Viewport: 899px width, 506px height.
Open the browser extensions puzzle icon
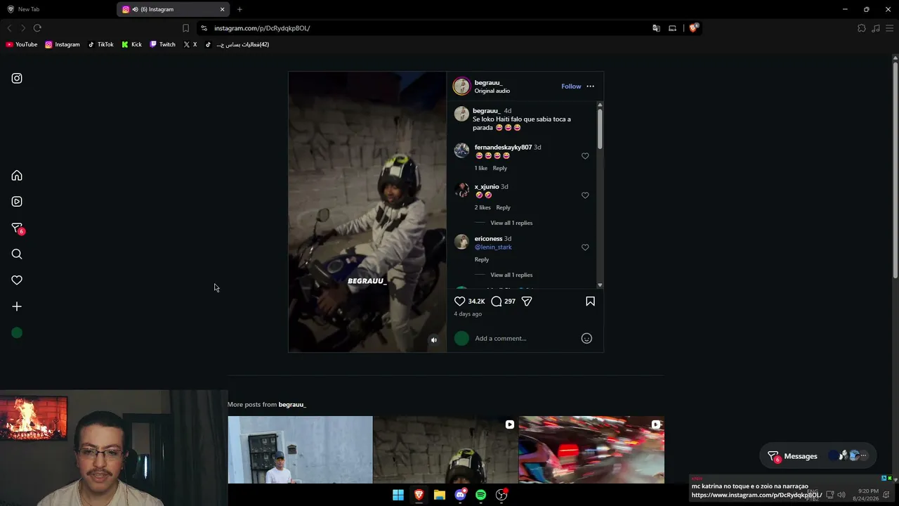(x=862, y=28)
